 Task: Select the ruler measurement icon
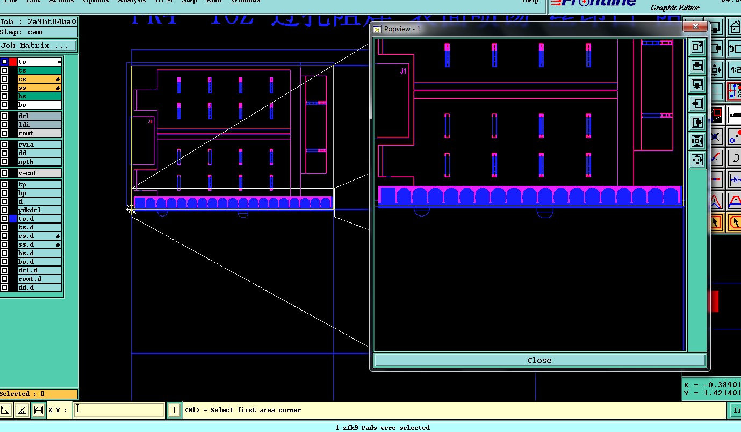735,114
